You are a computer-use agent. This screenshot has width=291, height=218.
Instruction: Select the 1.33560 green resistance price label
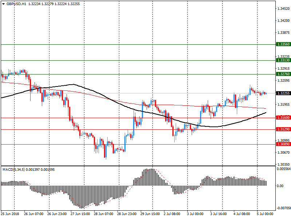tap(283, 44)
